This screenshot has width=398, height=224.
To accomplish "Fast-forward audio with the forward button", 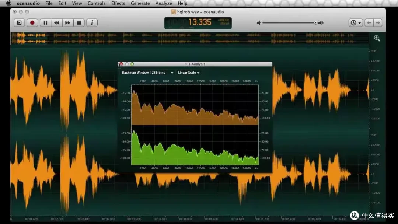I will click(x=67, y=23).
